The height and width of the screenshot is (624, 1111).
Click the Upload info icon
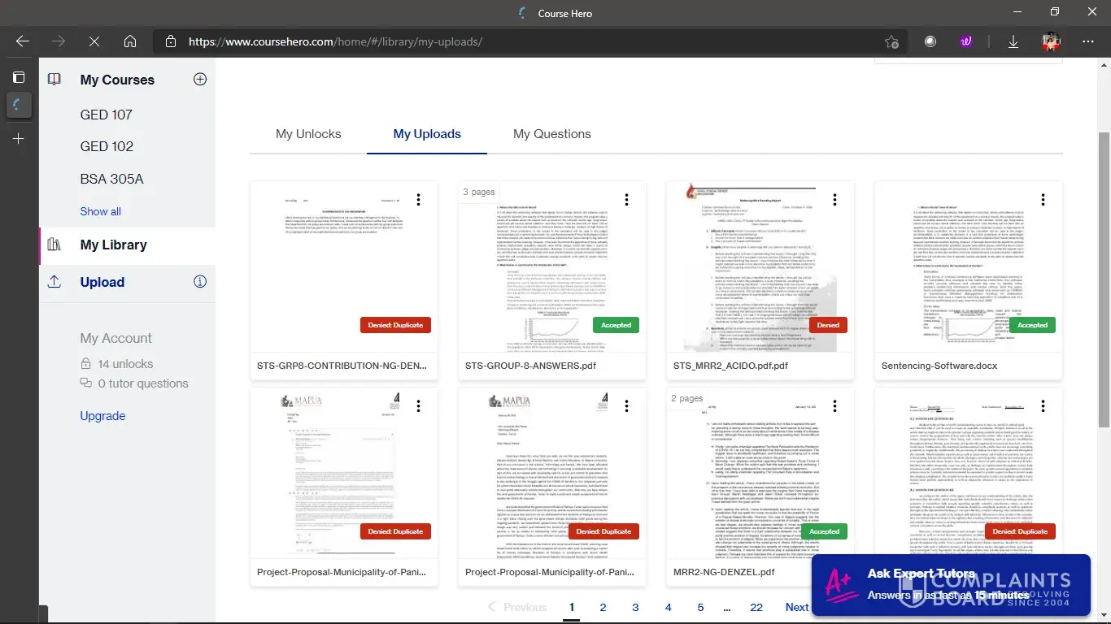coord(200,282)
